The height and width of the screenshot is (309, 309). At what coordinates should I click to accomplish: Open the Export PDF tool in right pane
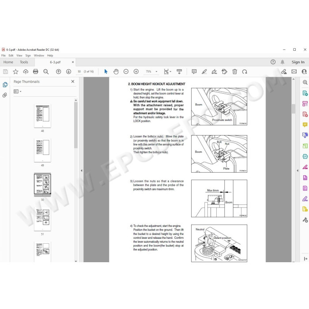pyautogui.click(x=305, y=93)
